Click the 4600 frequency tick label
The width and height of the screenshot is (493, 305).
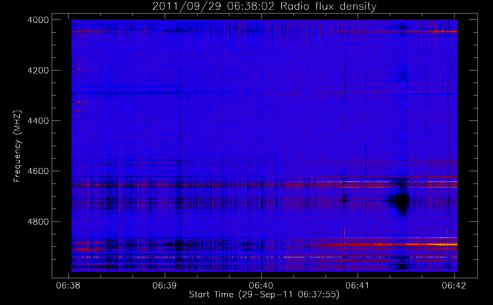pyautogui.click(x=38, y=171)
